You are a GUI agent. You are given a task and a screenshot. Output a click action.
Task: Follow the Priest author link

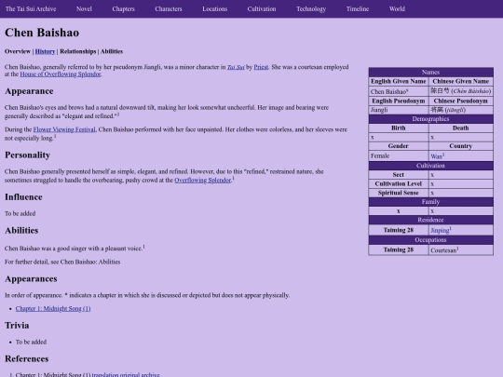click(x=261, y=67)
